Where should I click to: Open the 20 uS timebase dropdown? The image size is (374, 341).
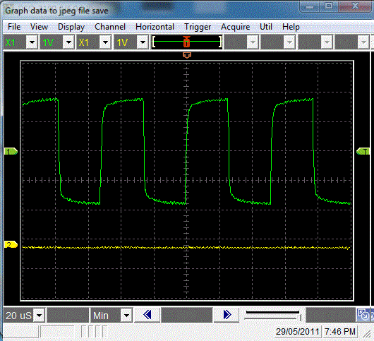point(40,316)
